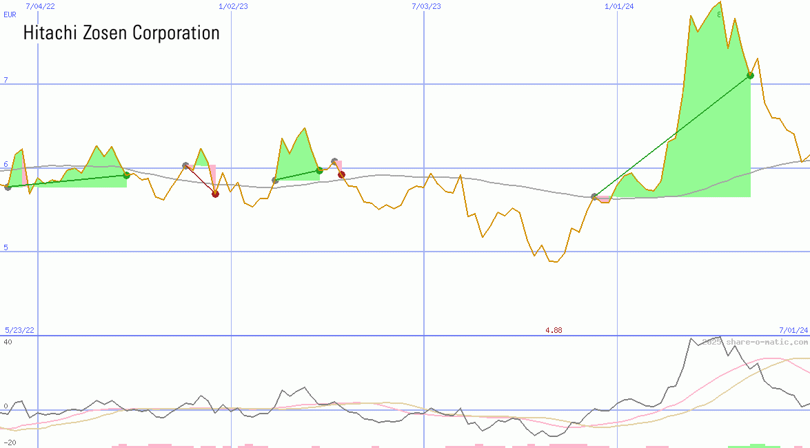Click the indicator axis label 40
The width and height of the screenshot is (810, 448).
pos(8,342)
